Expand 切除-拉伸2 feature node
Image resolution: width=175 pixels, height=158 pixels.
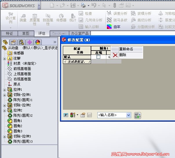click(x=4, y=105)
